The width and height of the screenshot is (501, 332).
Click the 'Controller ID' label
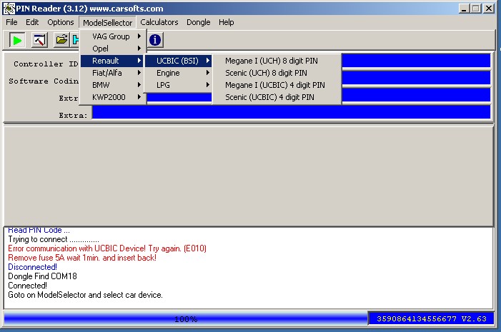tap(46, 64)
